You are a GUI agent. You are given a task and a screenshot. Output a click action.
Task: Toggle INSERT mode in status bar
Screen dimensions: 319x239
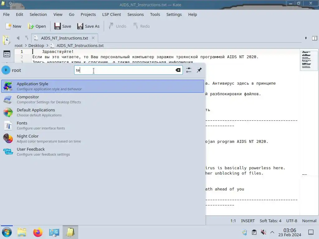click(248, 221)
